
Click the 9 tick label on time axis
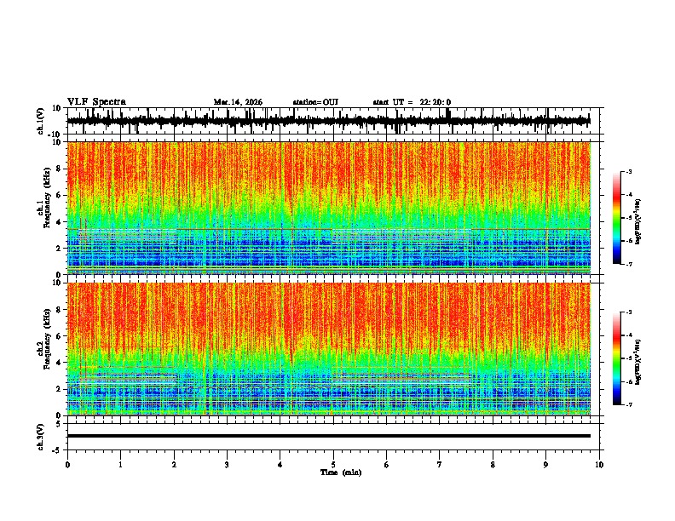pos(545,465)
